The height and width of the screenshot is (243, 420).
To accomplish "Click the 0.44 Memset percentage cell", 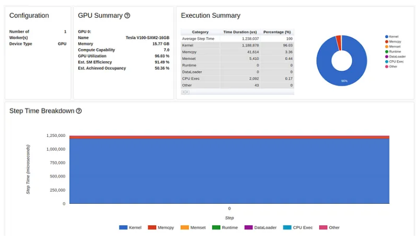I will pos(277,59).
